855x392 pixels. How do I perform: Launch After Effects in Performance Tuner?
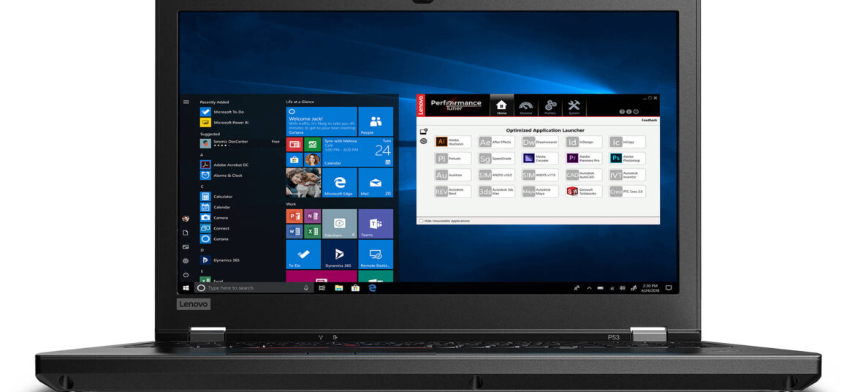click(x=497, y=142)
